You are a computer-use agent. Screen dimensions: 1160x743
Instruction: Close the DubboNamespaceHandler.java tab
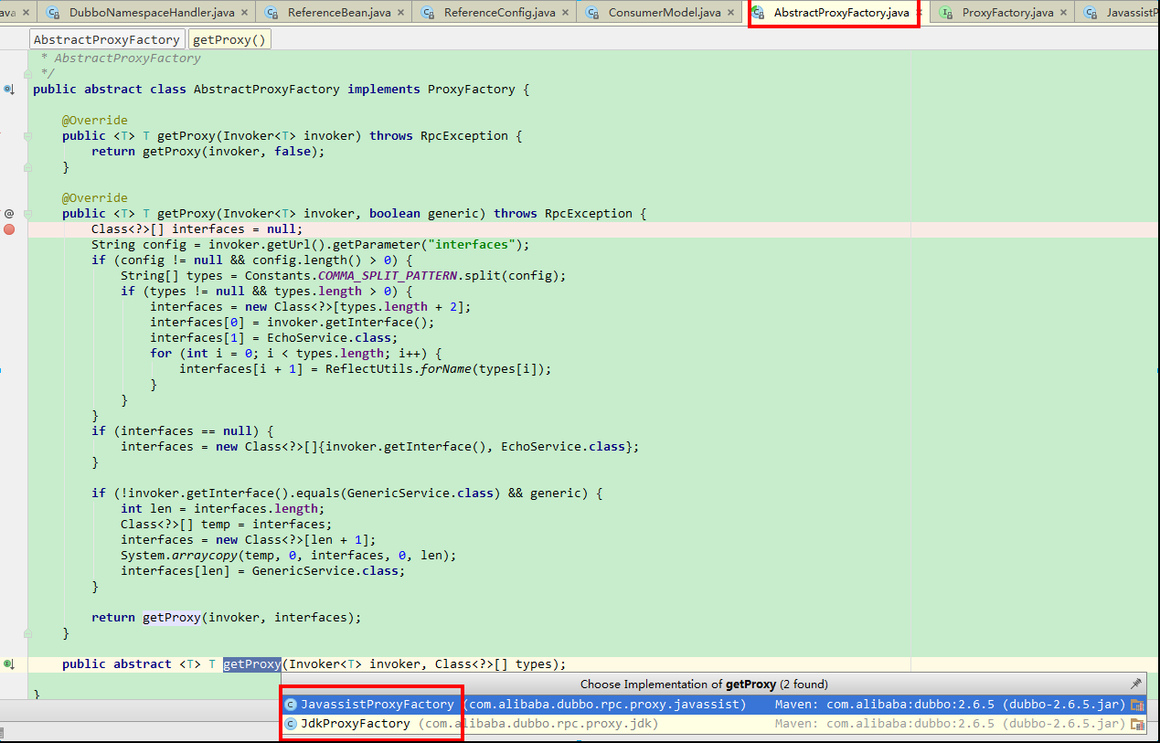(244, 13)
